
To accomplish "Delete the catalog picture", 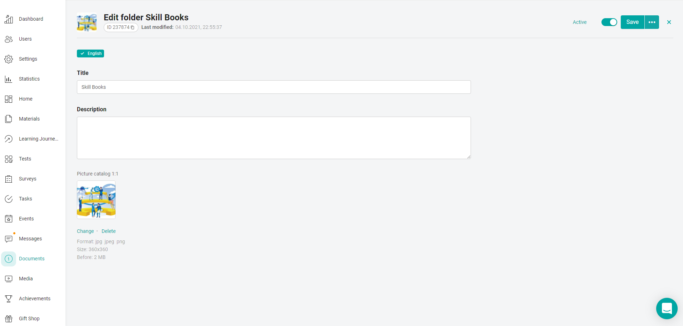I will pos(109,231).
